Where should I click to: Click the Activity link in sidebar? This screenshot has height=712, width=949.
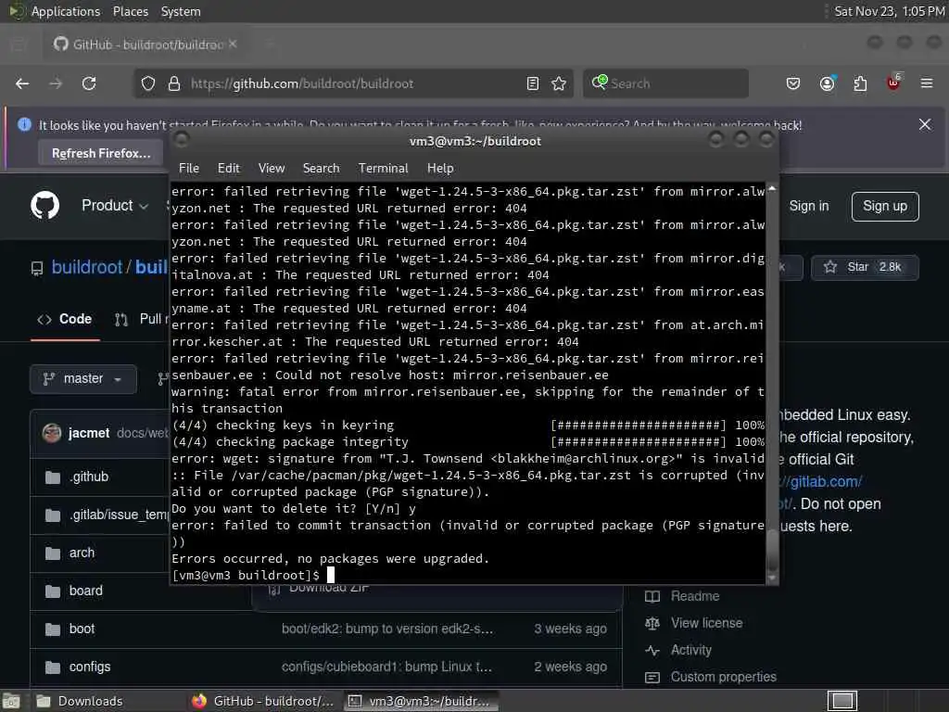(x=691, y=650)
